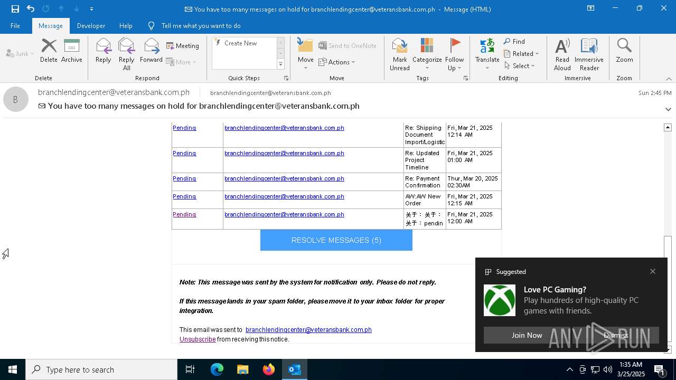Collapse the ribbon
676x380 pixels.
[x=669, y=79]
